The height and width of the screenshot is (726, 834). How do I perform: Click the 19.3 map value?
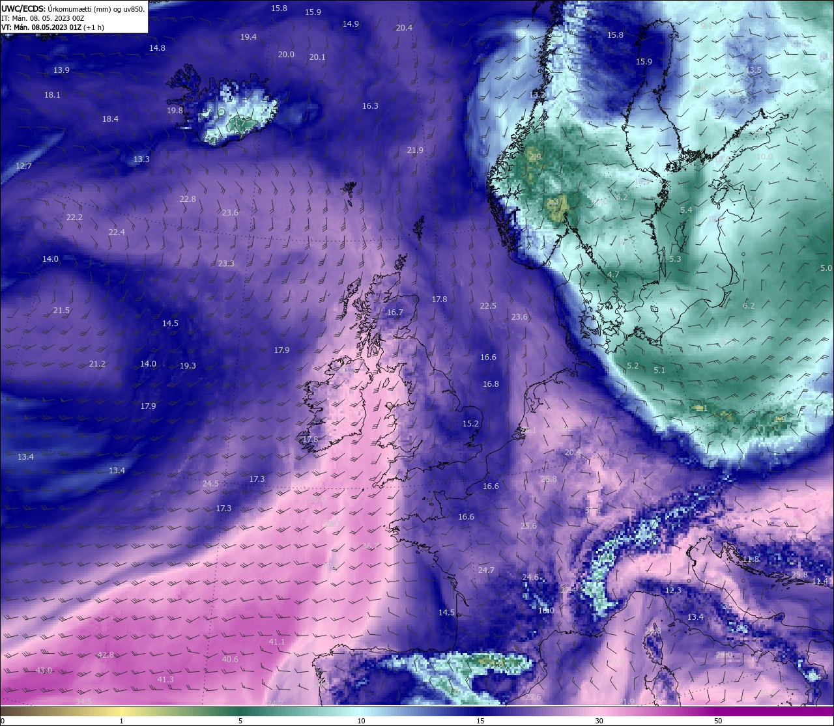pyautogui.click(x=188, y=366)
